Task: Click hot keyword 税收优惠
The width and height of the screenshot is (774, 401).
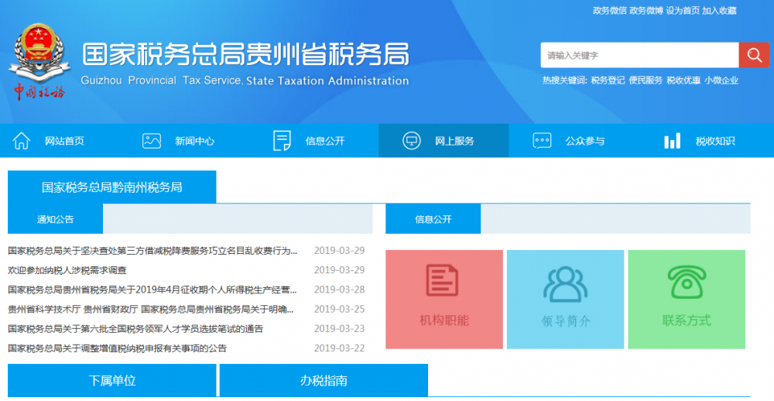Action: (683, 81)
